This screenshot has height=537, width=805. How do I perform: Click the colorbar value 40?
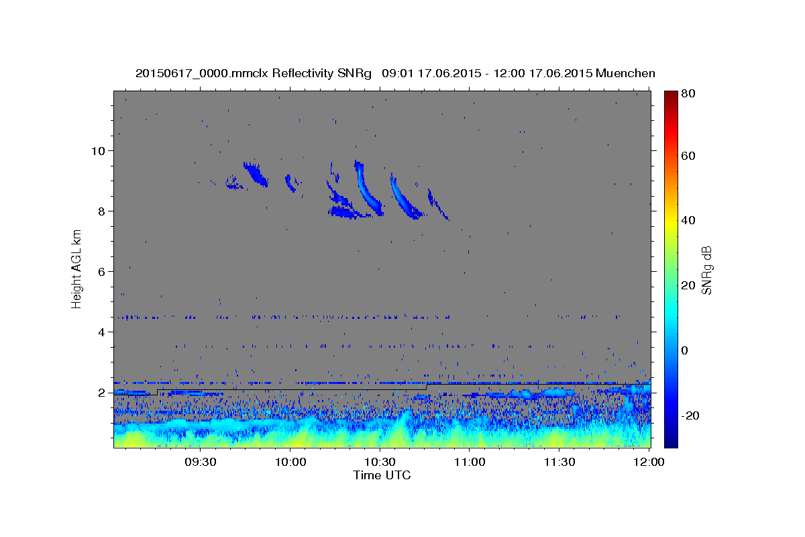click(x=688, y=220)
